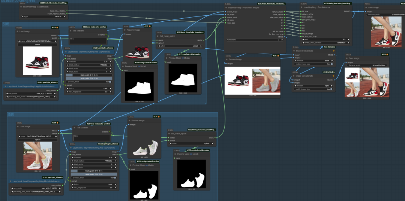Viewport: 405px width, 201px height.
Task: Click the collapse dot on Run Inference node
Action: pos(301,7)
